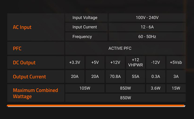The height and width of the screenshot is (119, 194).
Task: Click the 12 - 6A value cell
Action: pos(147,27)
